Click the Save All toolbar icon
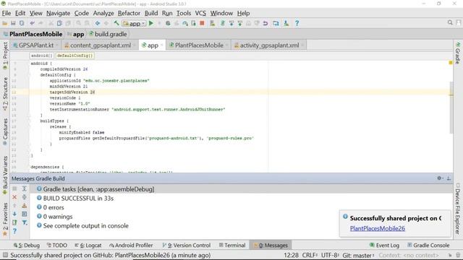The image size is (463, 260). coord(13,23)
